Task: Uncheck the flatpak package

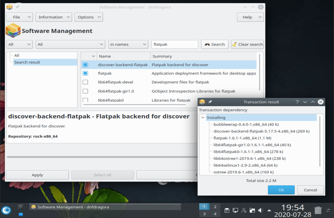Action: pyautogui.click(x=85, y=73)
